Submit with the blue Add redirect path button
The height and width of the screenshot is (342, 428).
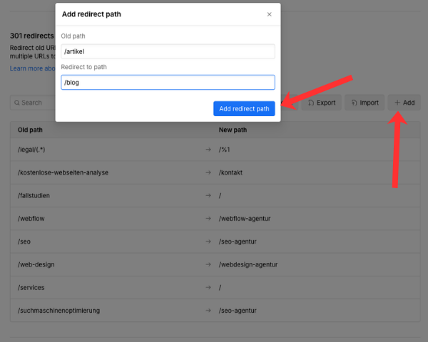point(244,108)
